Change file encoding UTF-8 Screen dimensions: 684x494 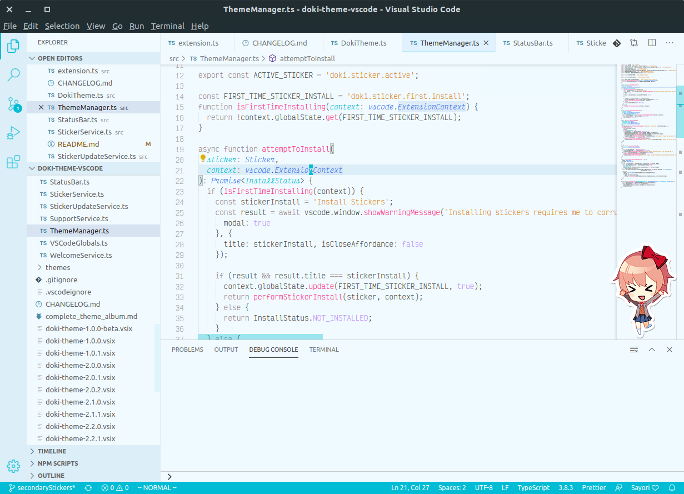click(483, 488)
